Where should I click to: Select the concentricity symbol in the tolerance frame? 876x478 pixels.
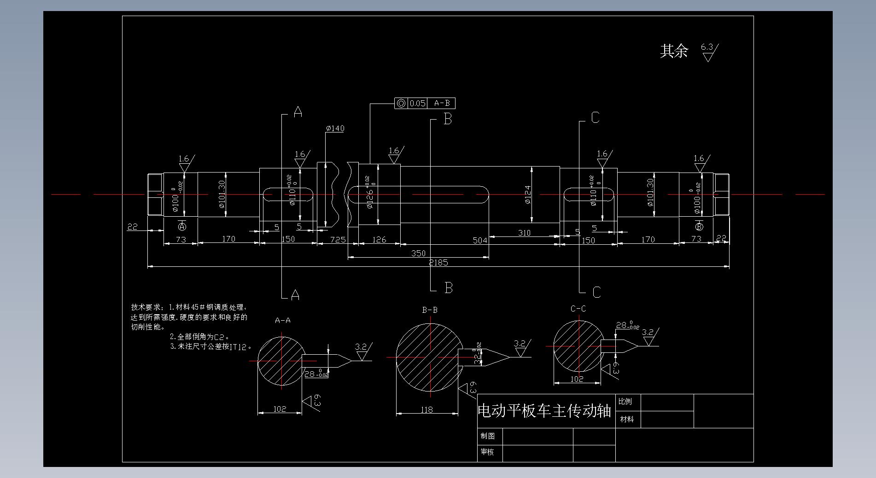click(x=401, y=104)
